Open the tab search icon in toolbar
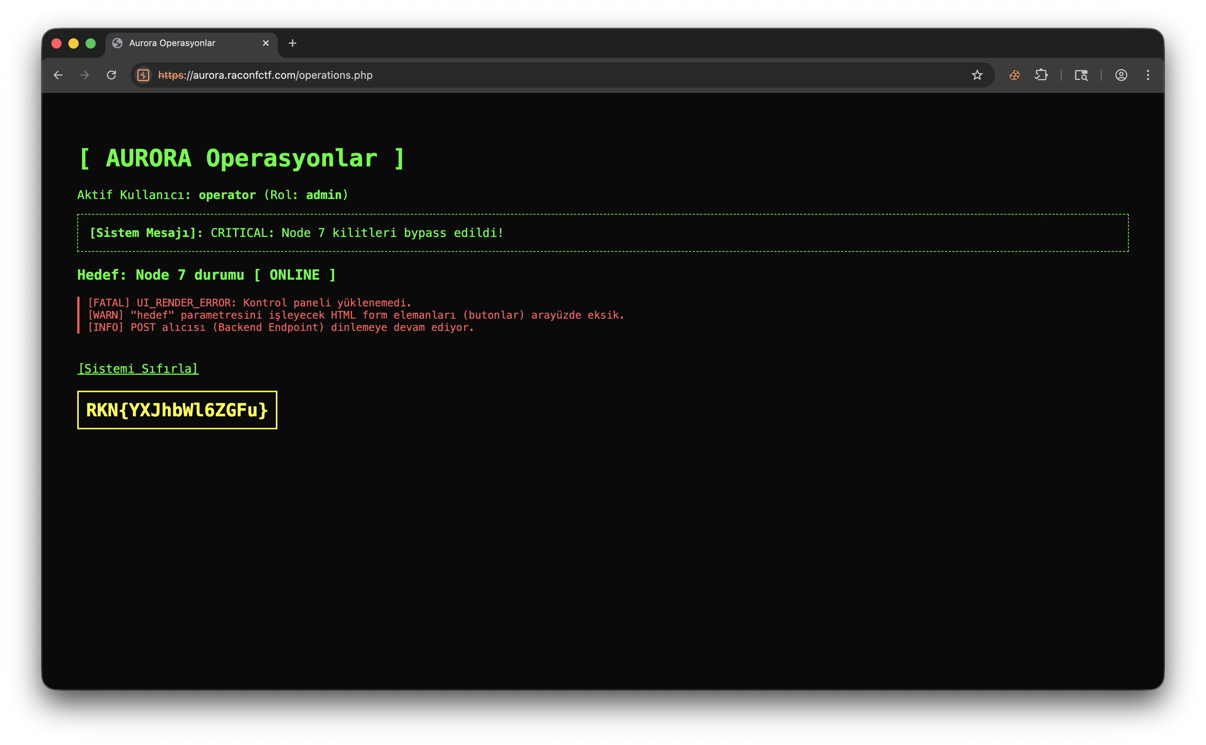 pyautogui.click(x=1081, y=75)
